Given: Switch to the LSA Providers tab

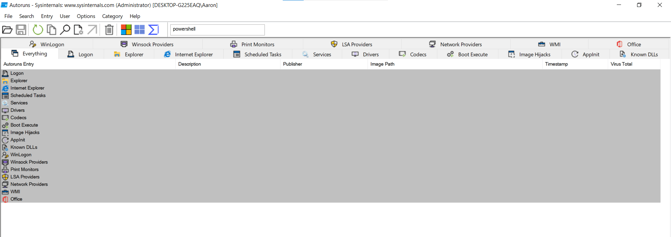Looking at the screenshot, I should point(352,44).
